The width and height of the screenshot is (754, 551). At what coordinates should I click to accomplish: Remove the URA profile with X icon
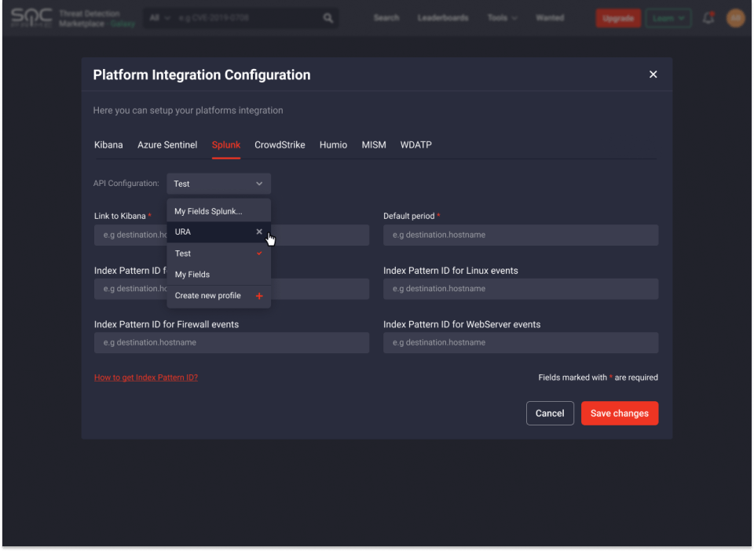(259, 232)
